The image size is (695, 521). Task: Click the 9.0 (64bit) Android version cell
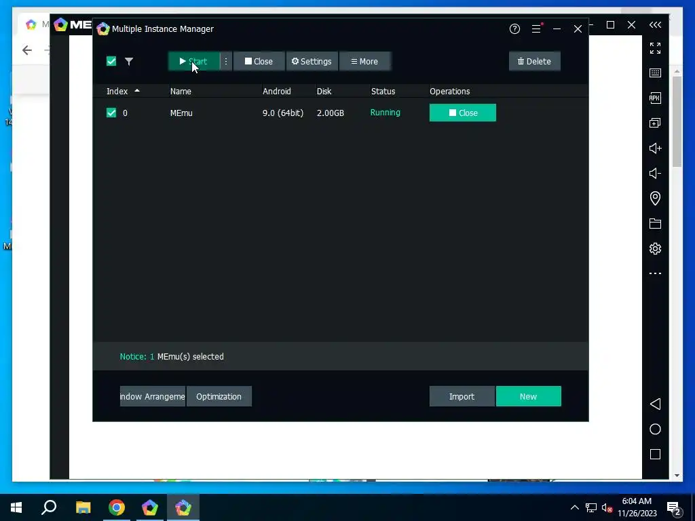coord(283,113)
